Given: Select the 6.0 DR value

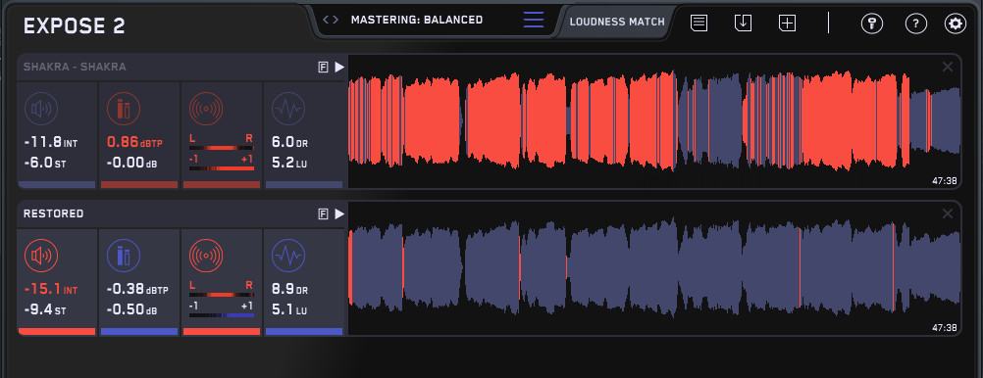Looking at the screenshot, I should pyautogui.click(x=289, y=143).
